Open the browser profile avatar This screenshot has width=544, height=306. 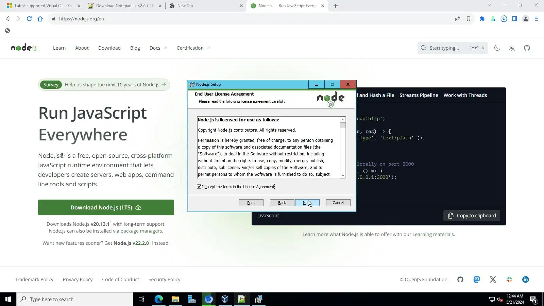click(x=526, y=19)
